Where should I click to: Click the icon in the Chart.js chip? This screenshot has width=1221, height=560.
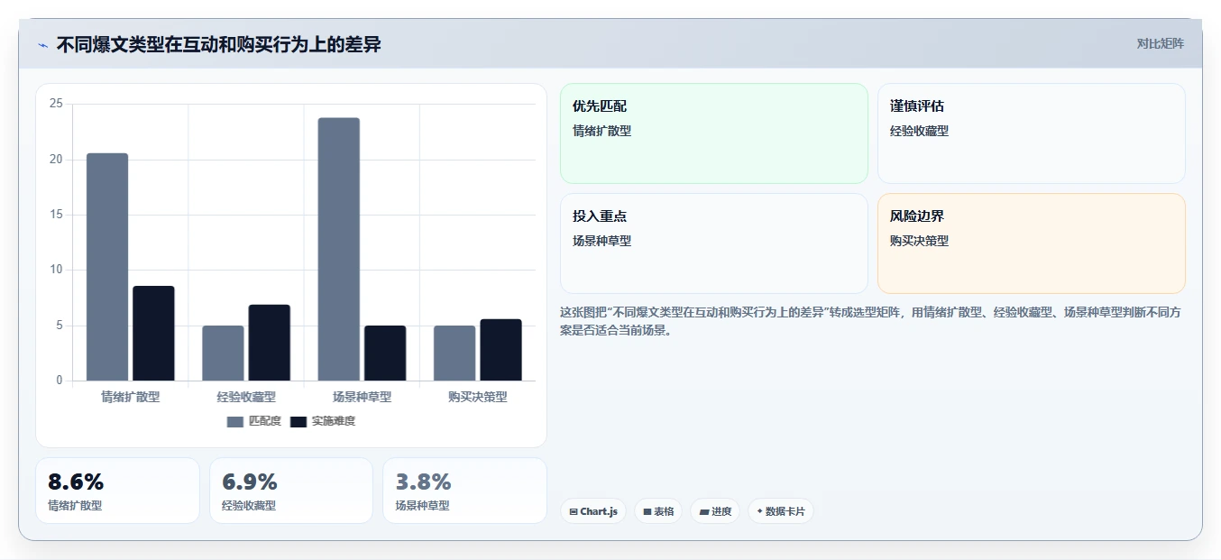tap(574, 511)
